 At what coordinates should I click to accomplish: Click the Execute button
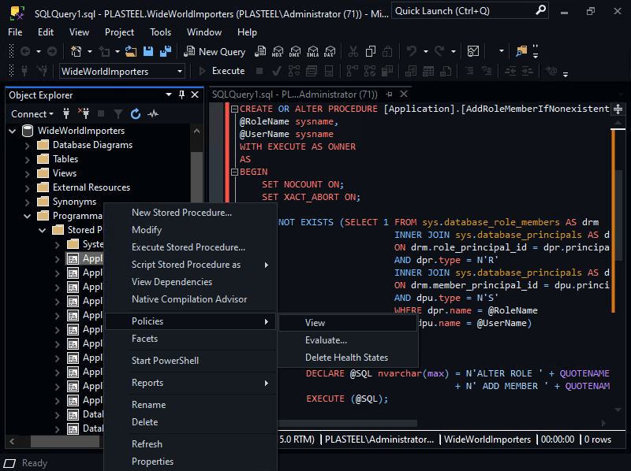pyautogui.click(x=222, y=71)
